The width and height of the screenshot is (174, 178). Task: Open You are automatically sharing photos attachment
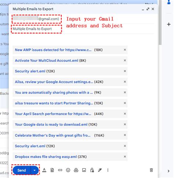[54, 93]
